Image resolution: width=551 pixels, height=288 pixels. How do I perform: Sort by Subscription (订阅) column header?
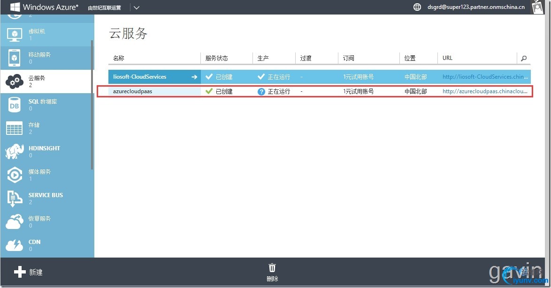click(349, 58)
